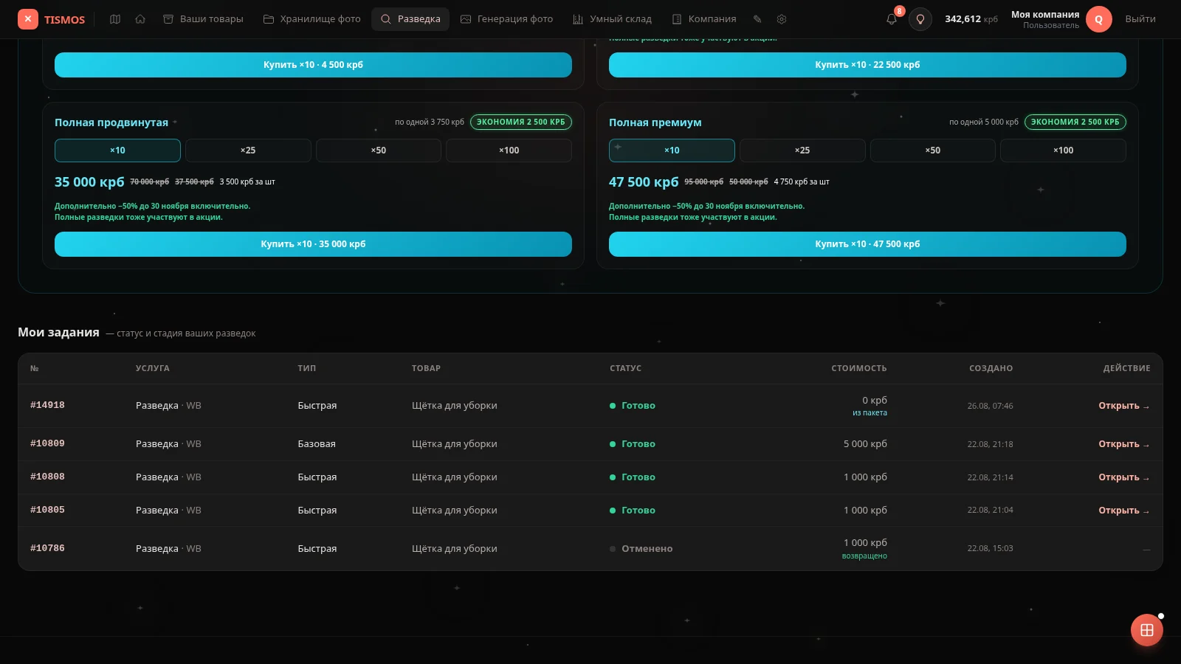
Task: Click the pencil edit icon in navbar
Action: tap(757, 19)
